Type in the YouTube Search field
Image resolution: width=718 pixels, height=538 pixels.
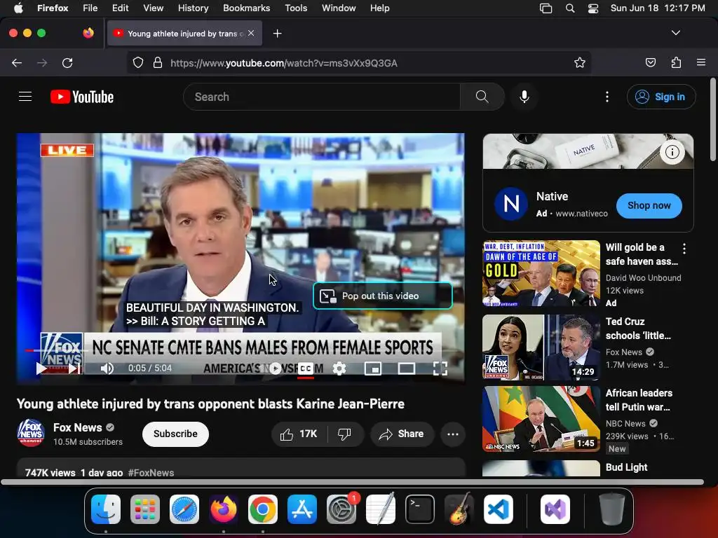322,97
